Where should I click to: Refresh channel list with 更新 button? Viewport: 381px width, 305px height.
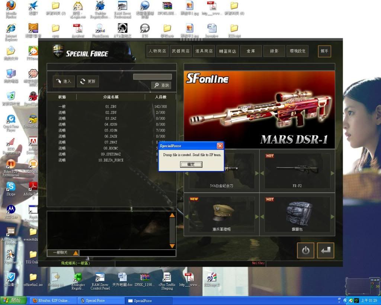[88, 81]
